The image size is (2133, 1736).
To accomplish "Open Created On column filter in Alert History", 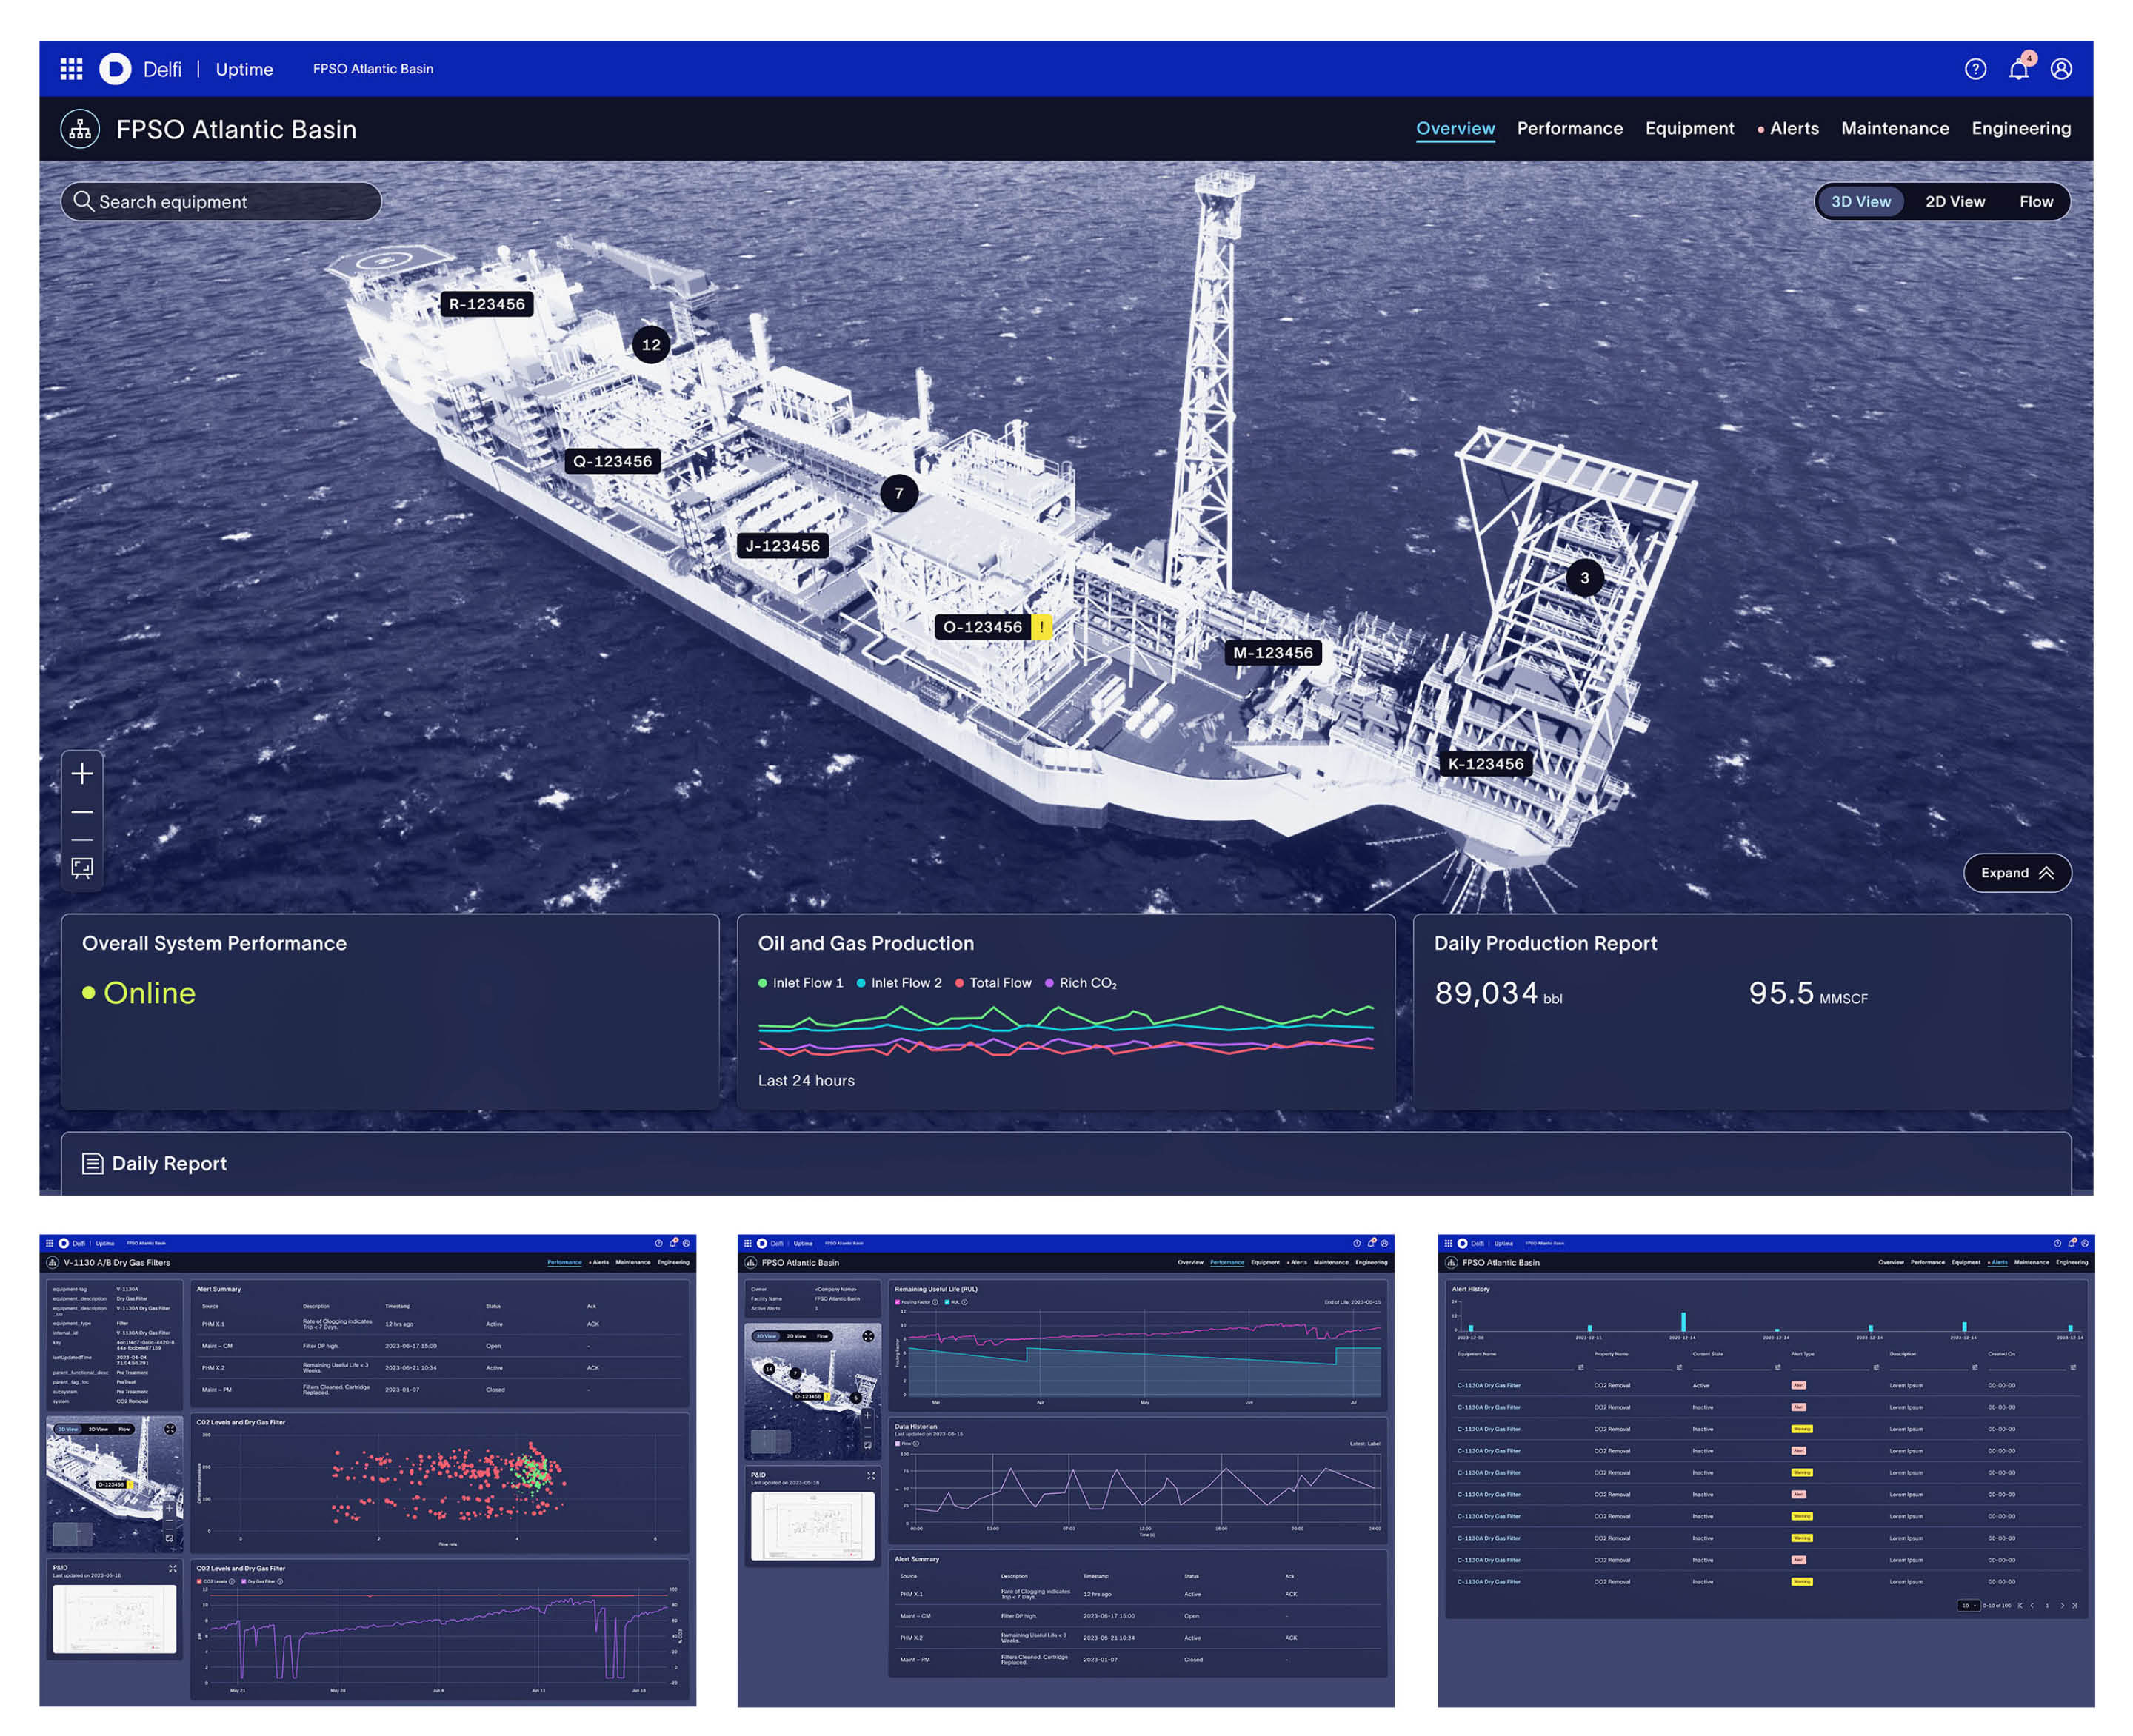I will click(x=2073, y=1367).
